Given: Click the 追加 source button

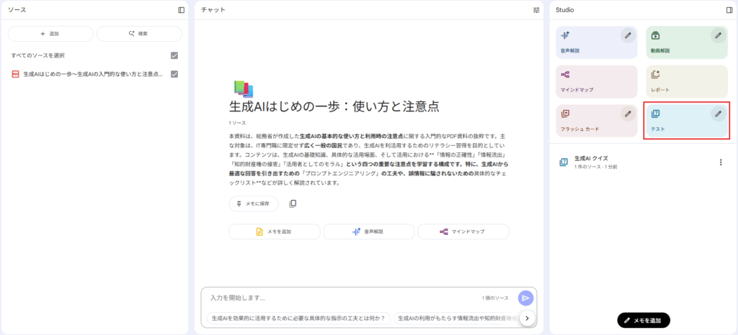Looking at the screenshot, I should pos(50,34).
